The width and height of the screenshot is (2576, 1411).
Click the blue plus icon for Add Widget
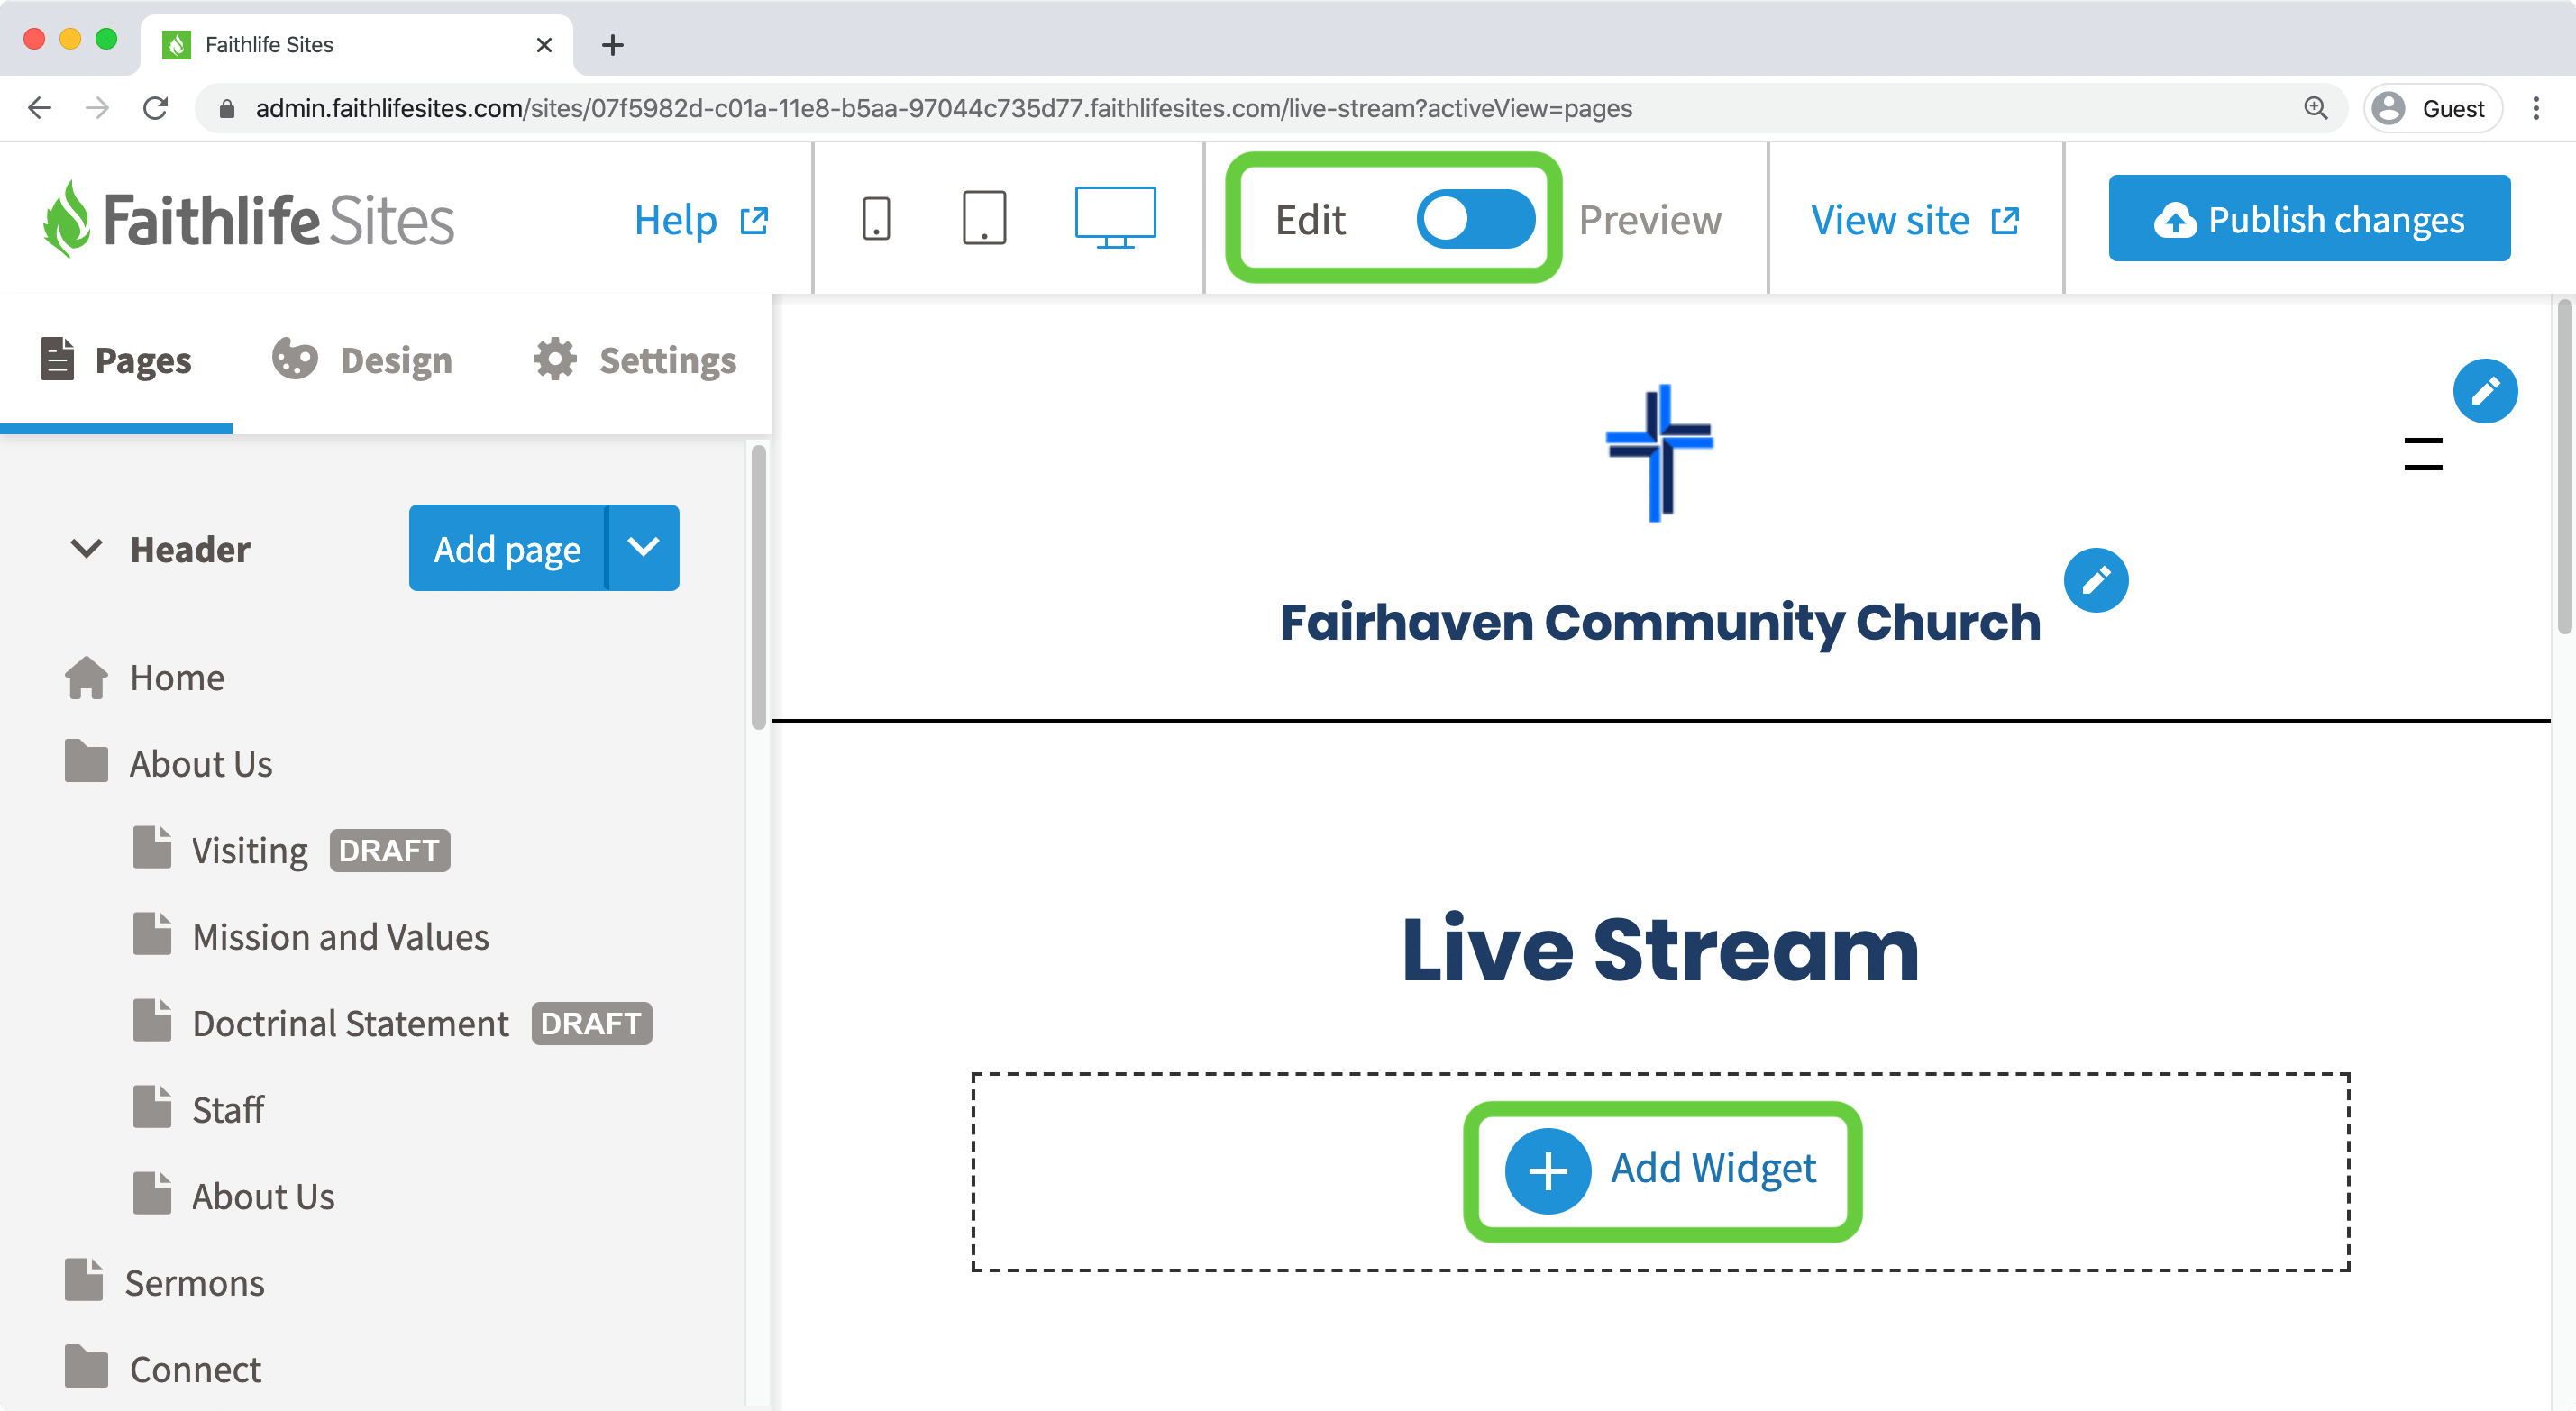[1548, 1170]
